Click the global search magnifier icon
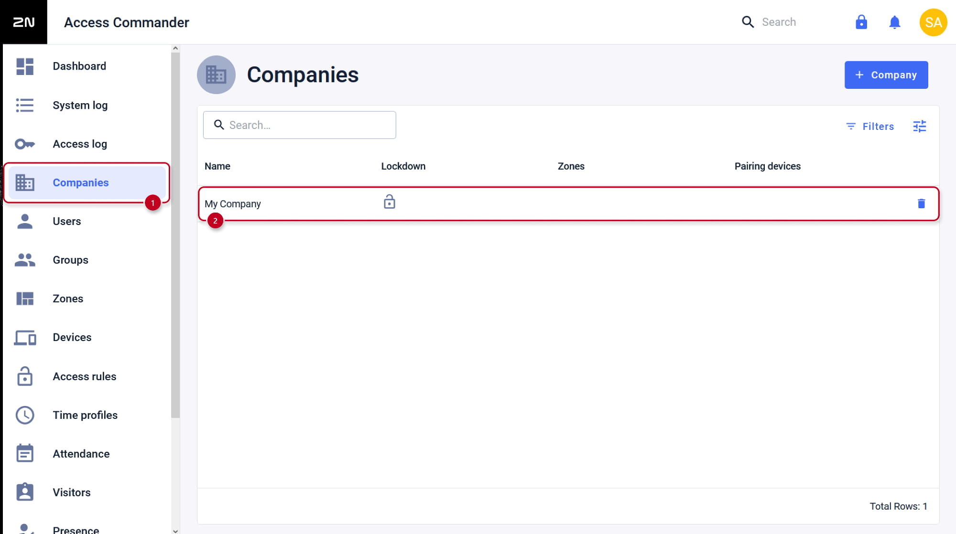Image resolution: width=956 pixels, height=534 pixels. pos(748,22)
